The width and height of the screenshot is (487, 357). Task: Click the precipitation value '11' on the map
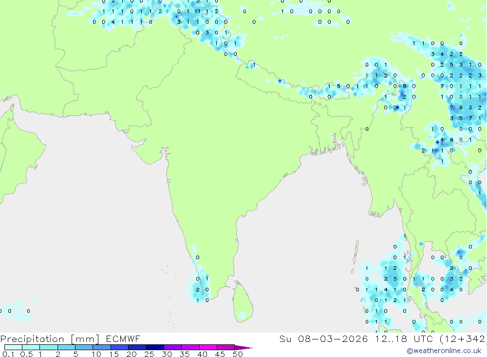click(x=197, y=12)
